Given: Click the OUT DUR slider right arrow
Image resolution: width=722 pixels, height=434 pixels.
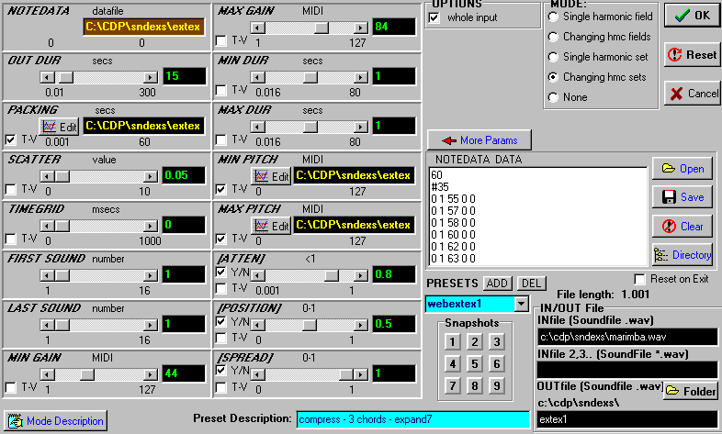Looking at the screenshot, I should point(150,77).
